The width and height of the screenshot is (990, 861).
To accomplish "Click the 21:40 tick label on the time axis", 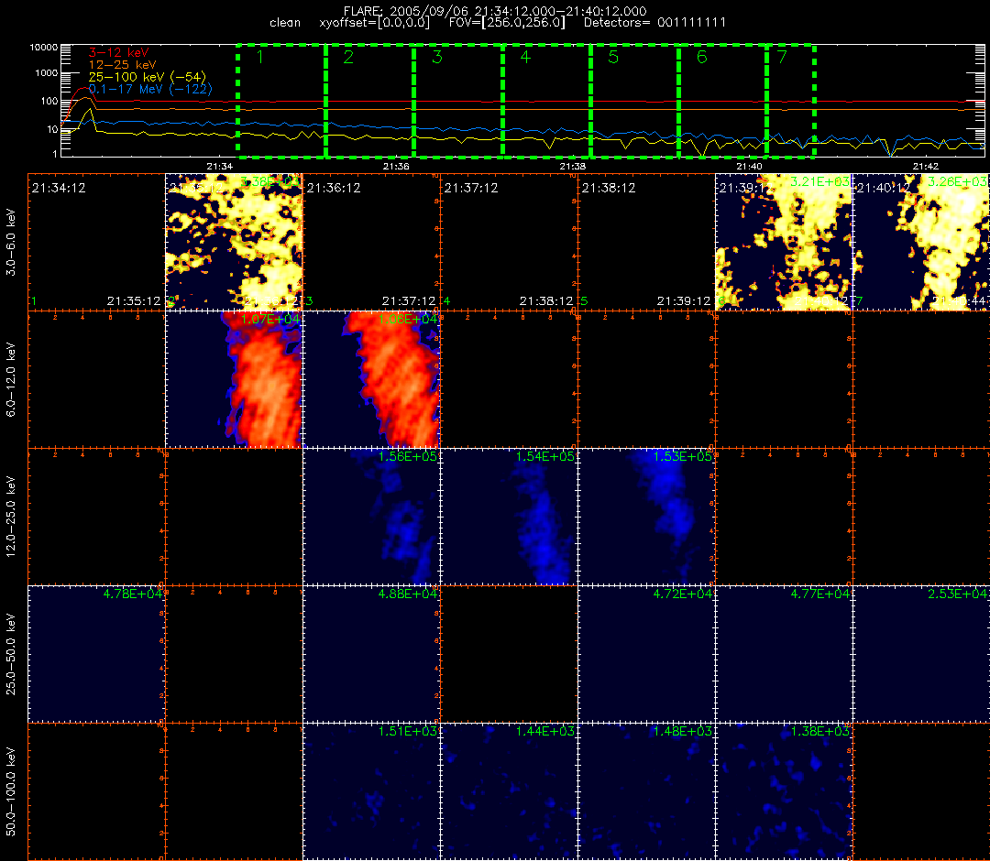I will click(x=749, y=167).
